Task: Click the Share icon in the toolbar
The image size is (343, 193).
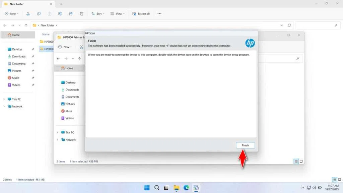Action: coord(71,14)
